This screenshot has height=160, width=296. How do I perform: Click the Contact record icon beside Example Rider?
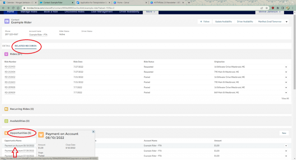(7, 21)
